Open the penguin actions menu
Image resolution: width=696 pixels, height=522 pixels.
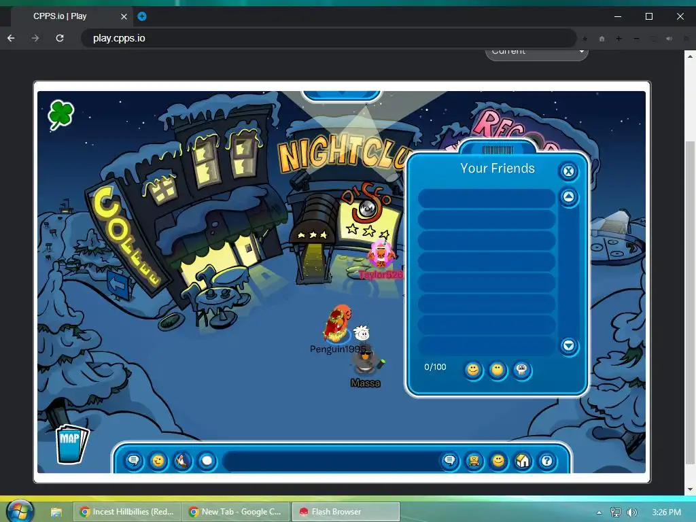pyautogui.click(x=182, y=461)
